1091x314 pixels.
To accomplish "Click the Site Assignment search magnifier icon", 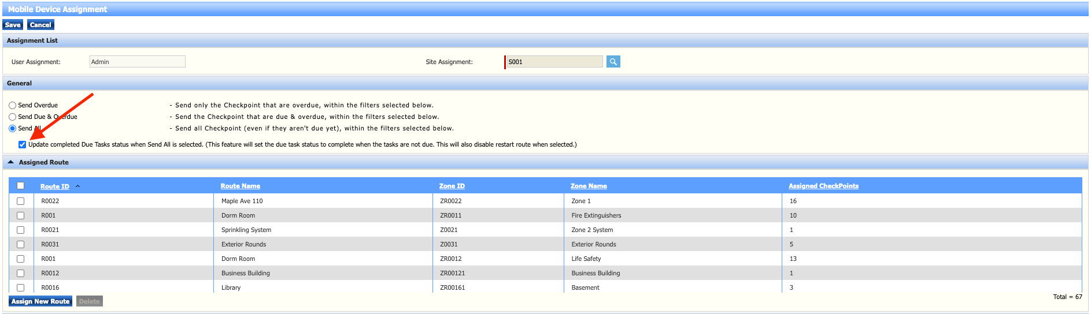I will [613, 62].
